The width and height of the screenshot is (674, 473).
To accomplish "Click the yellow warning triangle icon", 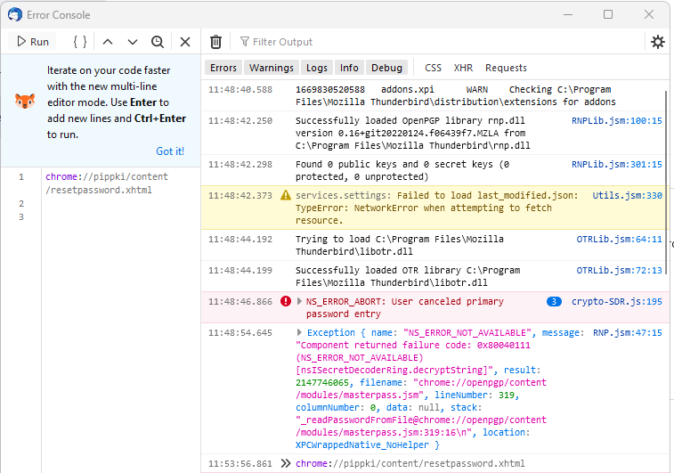I will coord(286,195).
